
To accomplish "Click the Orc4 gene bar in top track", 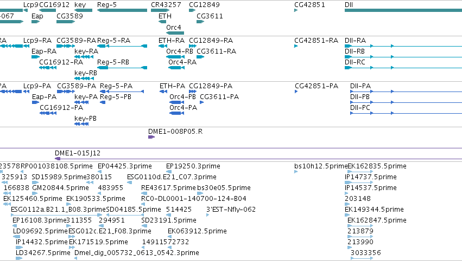I will pyautogui.click(x=175, y=33).
